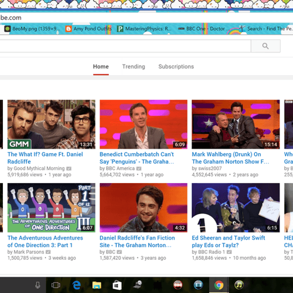Click the '5,919,686 views' text
This screenshot has width=293, height=293.
point(25,174)
